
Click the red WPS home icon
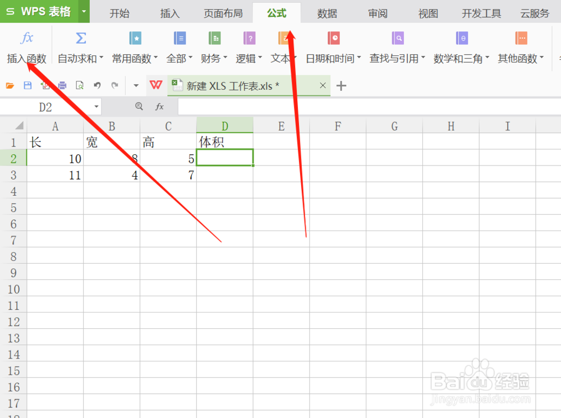click(x=156, y=85)
